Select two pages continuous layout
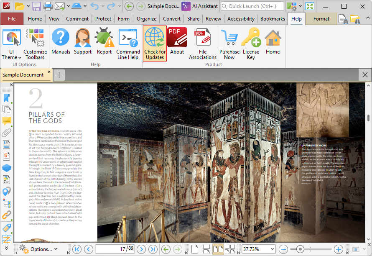This screenshot has width=372, height=256. pos(229,249)
